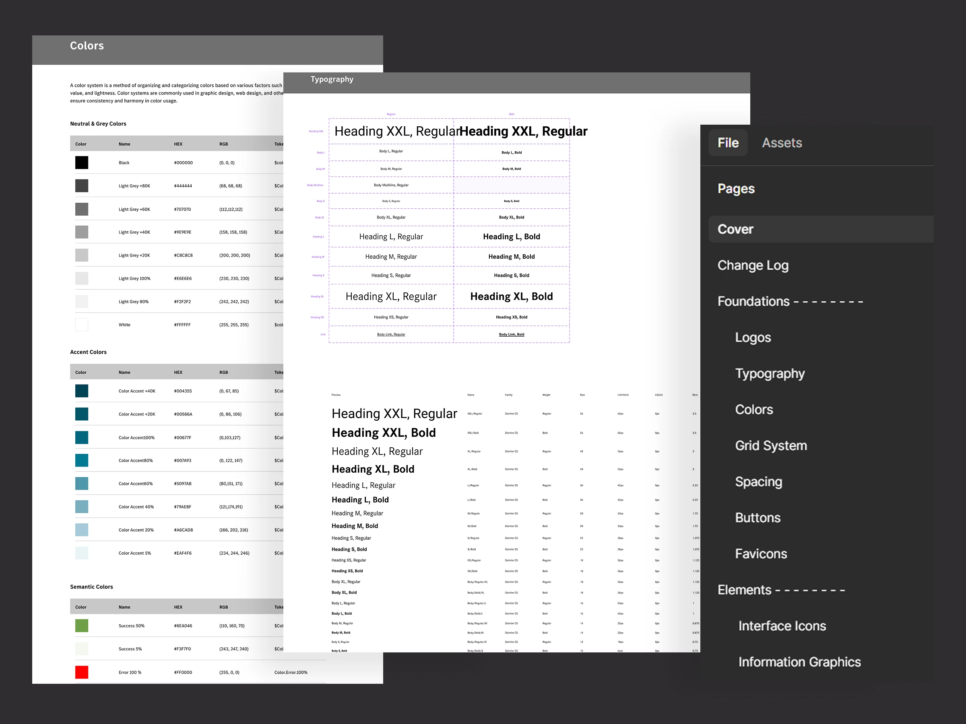Viewport: 966px width, 724px height.
Task: Select the Cover page
Action: tap(735, 229)
